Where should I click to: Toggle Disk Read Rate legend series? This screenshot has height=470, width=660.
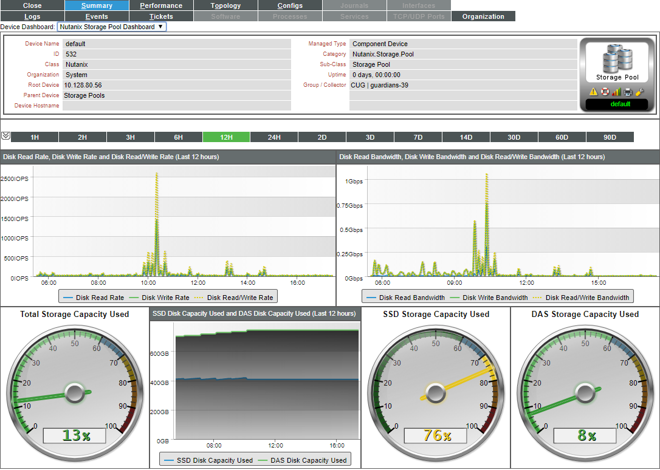(x=94, y=297)
